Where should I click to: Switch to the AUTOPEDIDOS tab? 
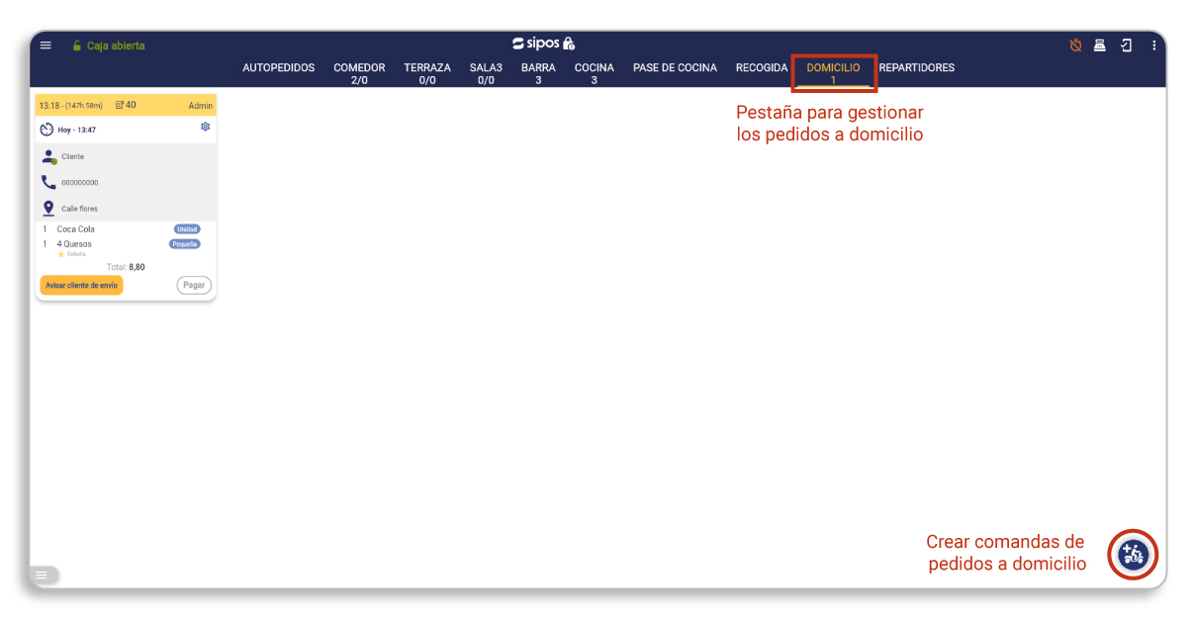(x=279, y=68)
